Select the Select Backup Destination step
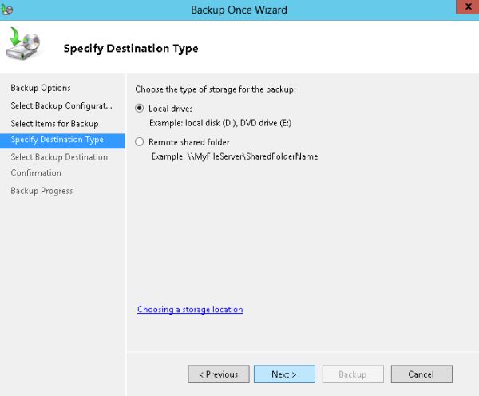 59,157
